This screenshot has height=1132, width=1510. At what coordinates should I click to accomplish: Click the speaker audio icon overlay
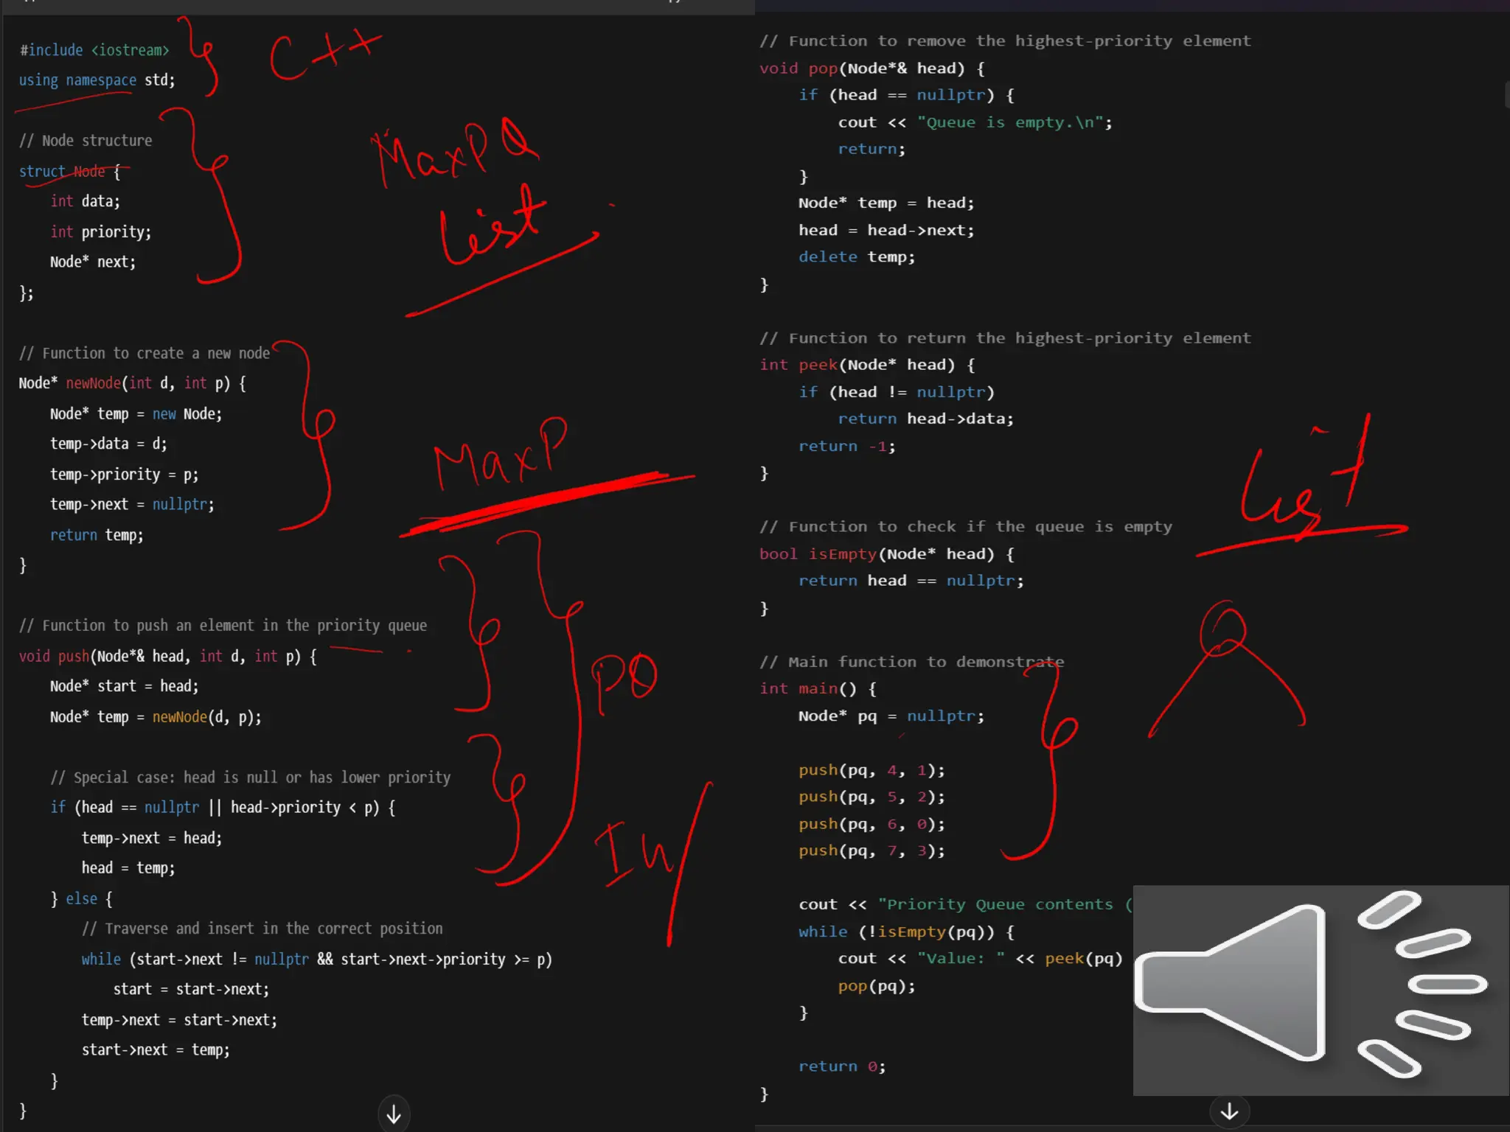coord(1321,990)
